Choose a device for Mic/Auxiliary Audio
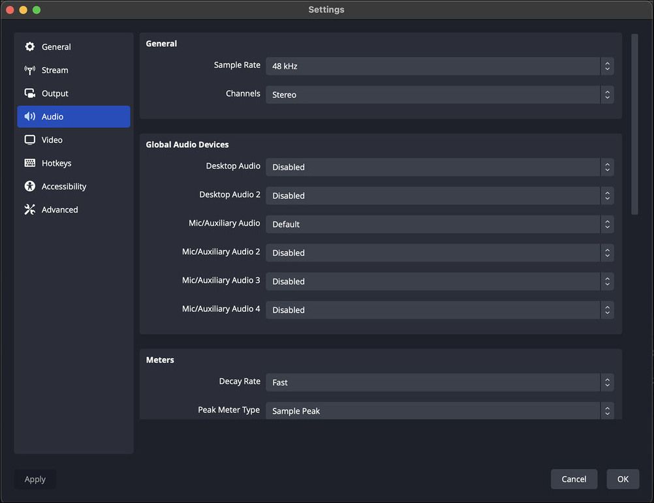Image resolution: width=654 pixels, height=503 pixels. point(439,224)
